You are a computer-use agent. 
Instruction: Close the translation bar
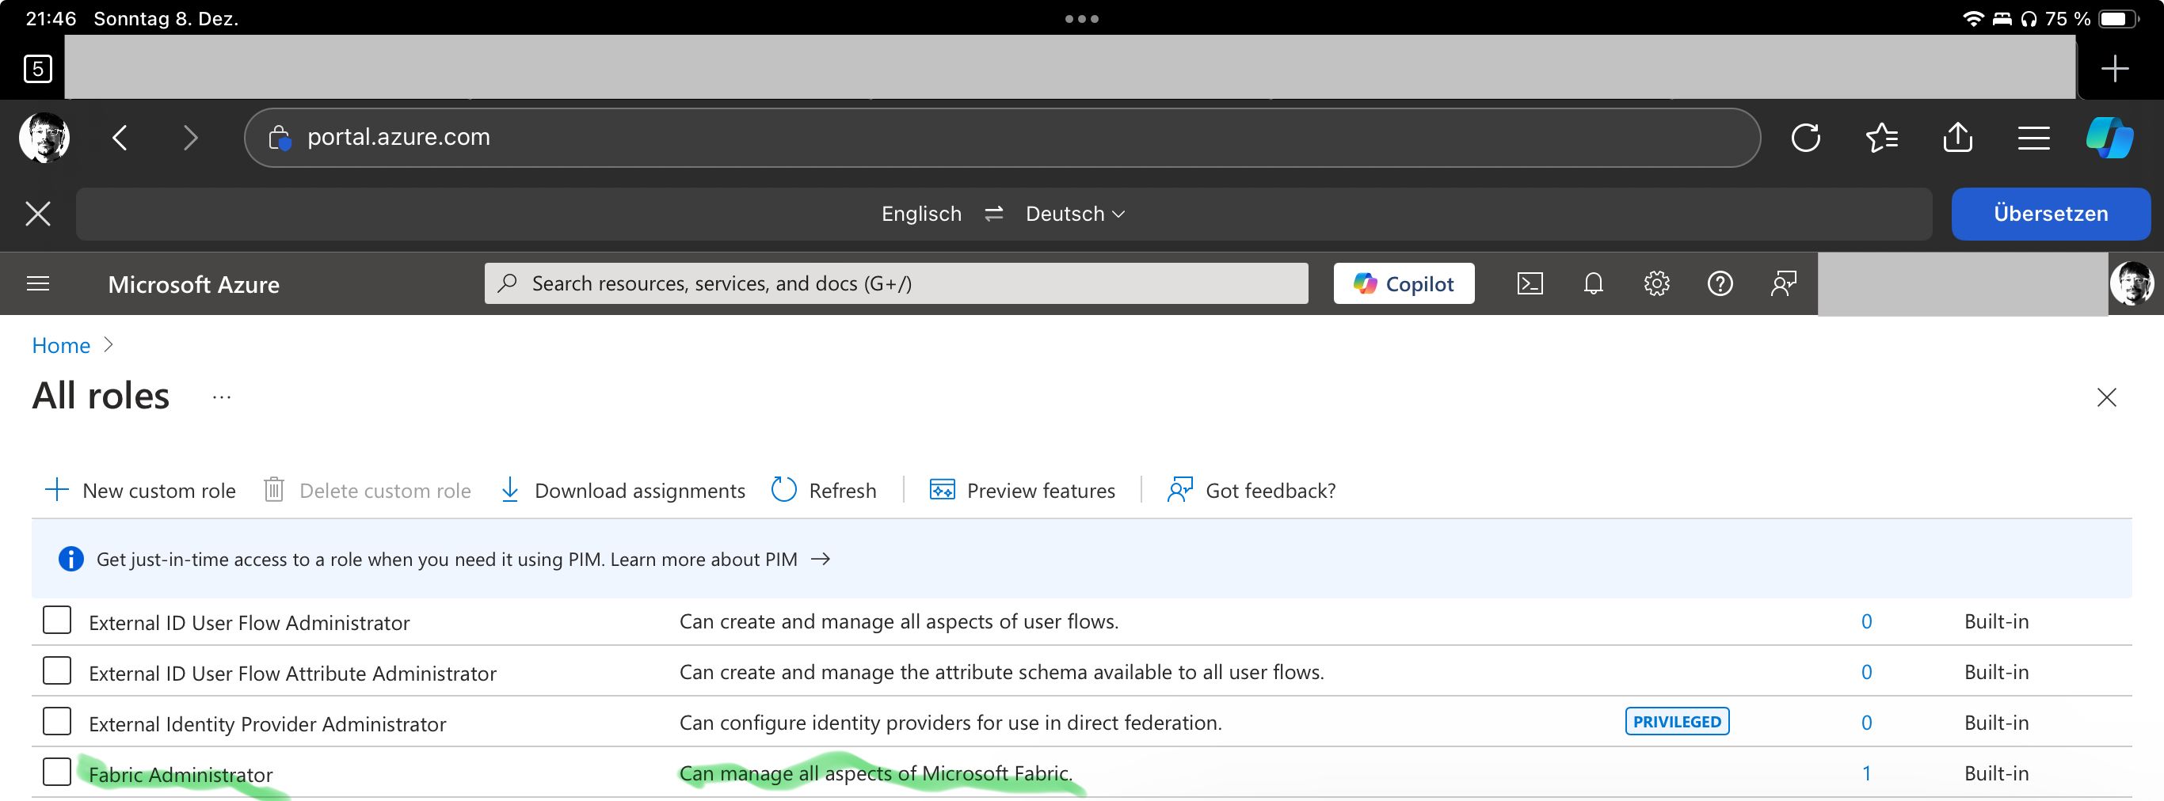click(38, 213)
